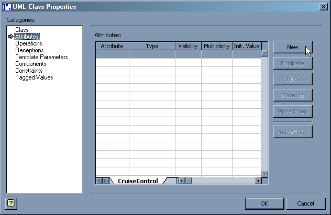The image size is (331, 215).
Task: Click horizontal scrollbar right arrow
Action: coord(258,181)
